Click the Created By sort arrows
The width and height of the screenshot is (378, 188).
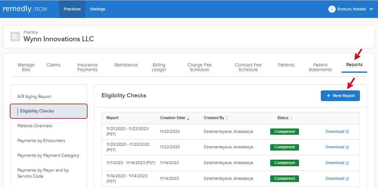pyautogui.click(x=227, y=118)
